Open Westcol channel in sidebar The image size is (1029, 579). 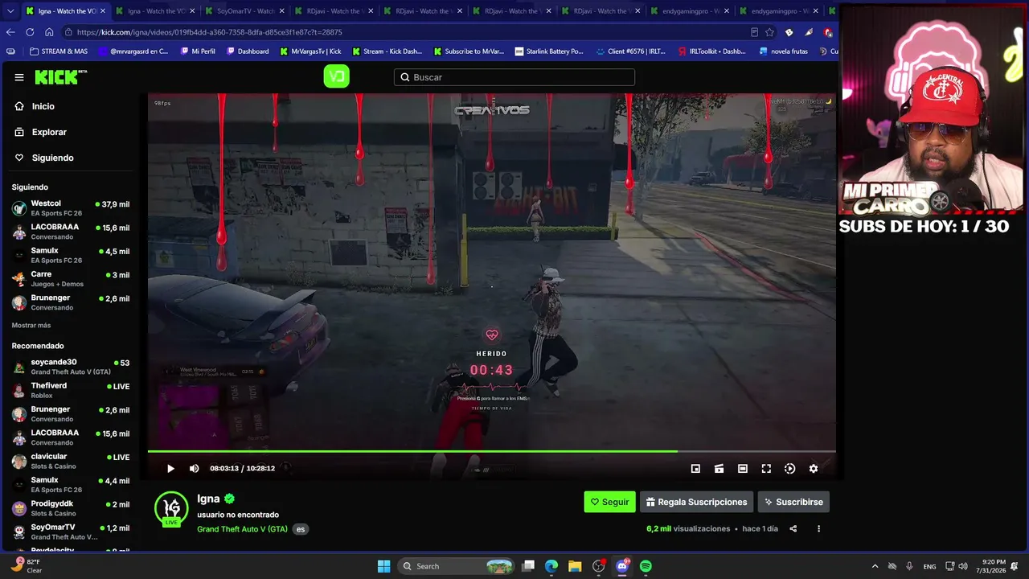[x=71, y=207]
